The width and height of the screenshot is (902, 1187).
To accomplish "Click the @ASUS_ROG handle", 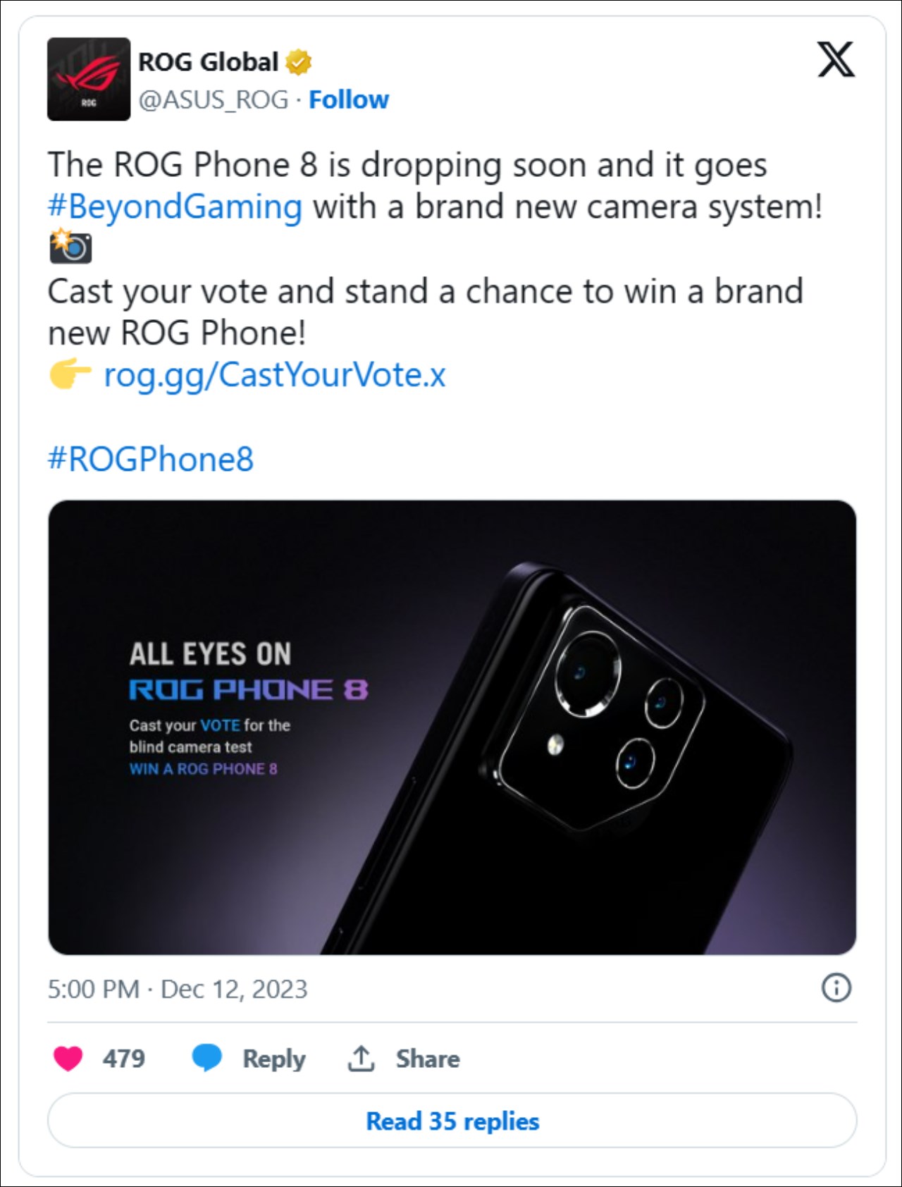I will [211, 99].
